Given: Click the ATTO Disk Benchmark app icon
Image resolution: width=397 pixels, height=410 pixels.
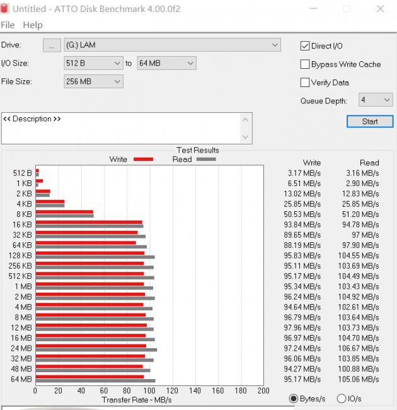Looking at the screenshot, I should click(4, 9).
